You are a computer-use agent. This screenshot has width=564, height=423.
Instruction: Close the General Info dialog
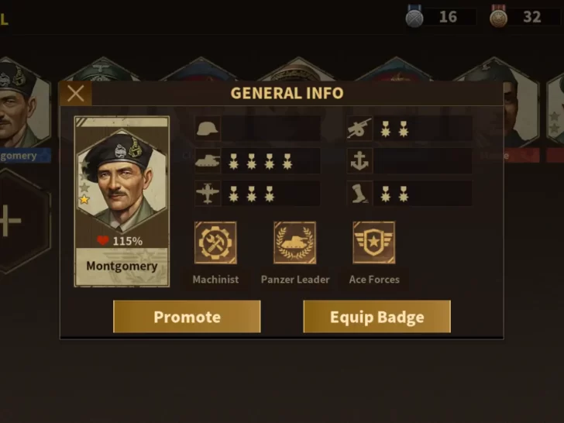pyautogui.click(x=76, y=94)
